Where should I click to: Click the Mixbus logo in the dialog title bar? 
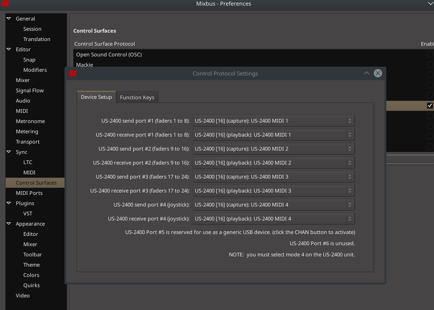click(x=72, y=74)
